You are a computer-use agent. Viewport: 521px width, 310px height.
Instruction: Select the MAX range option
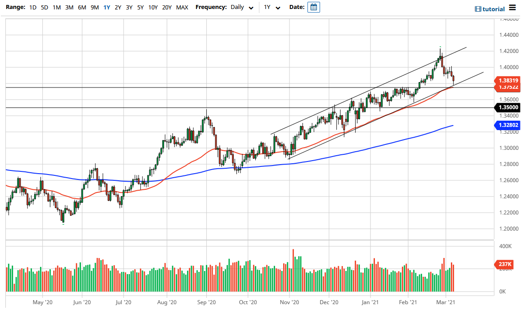click(182, 7)
